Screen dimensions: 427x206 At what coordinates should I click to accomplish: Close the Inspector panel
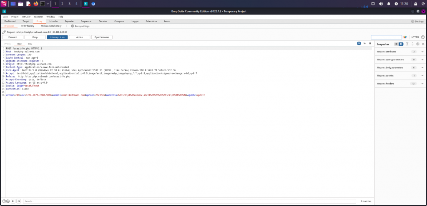(423, 44)
